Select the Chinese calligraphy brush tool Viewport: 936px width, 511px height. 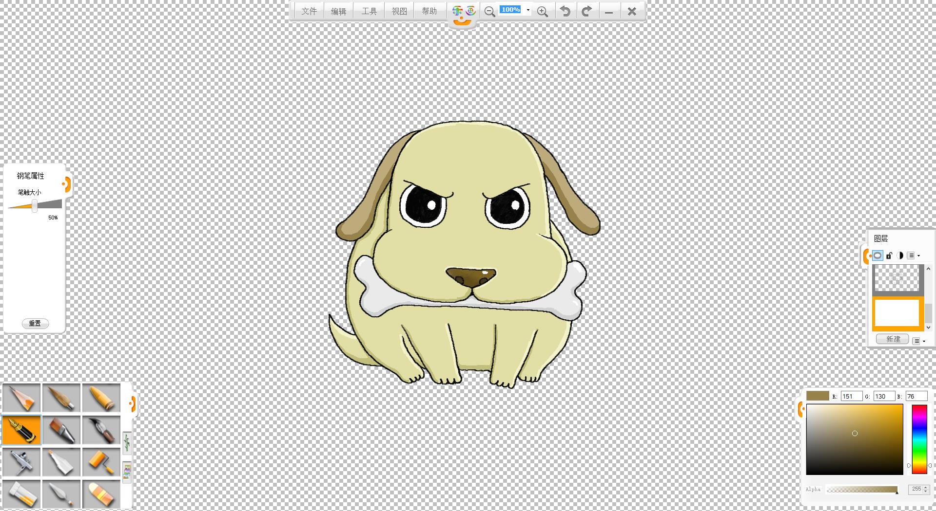coord(101,430)
